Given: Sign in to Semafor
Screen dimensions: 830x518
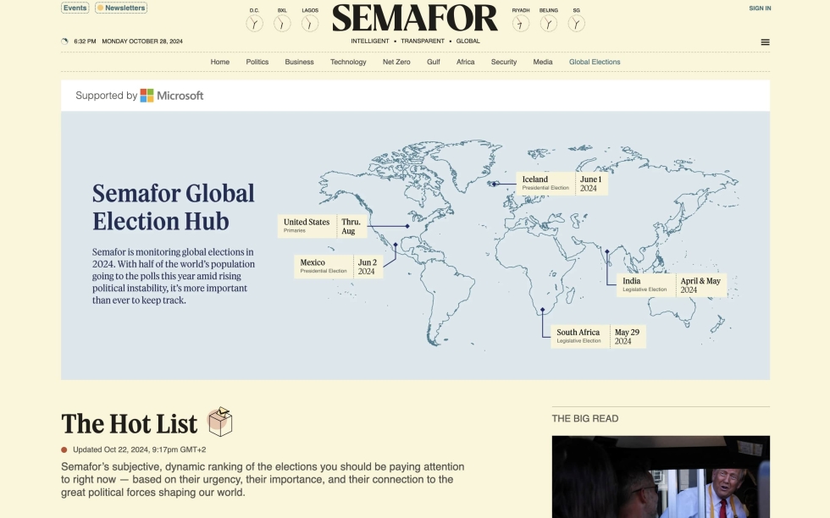Looking at the screenshot, I should pyautogui.click(x=759, y=7).
